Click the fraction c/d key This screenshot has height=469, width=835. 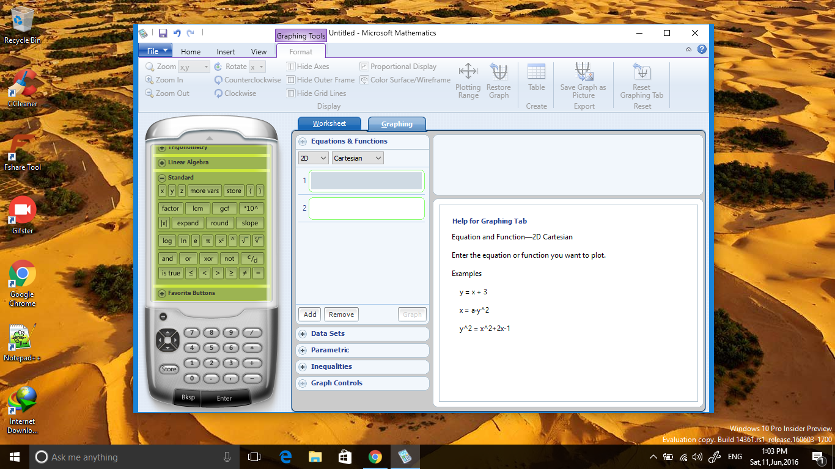(252, 258)
